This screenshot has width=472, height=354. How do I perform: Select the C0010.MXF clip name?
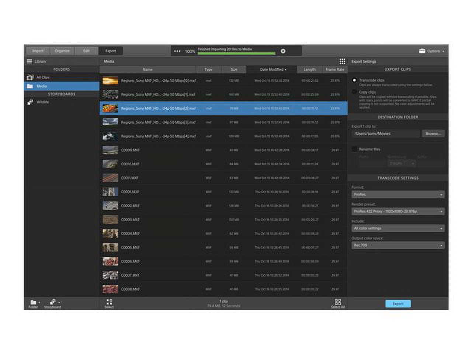(130, 164)
